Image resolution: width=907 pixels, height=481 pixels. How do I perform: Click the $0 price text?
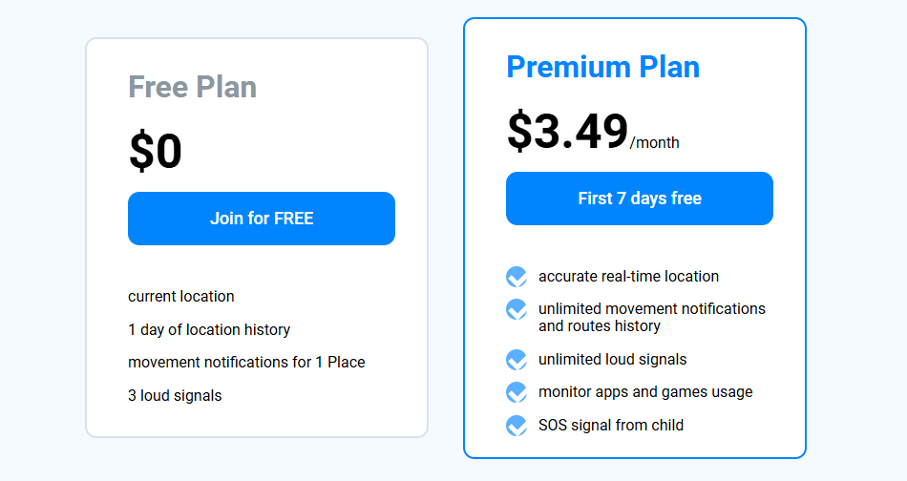pyautogui.click(x=156, y=151)
